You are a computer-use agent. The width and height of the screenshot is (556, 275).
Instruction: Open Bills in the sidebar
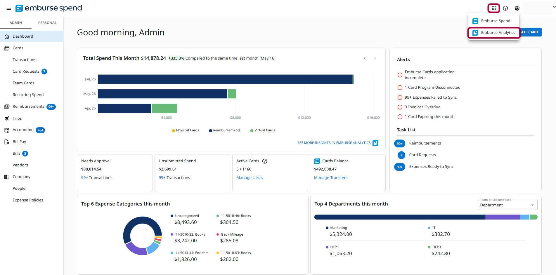coord(17,153)
